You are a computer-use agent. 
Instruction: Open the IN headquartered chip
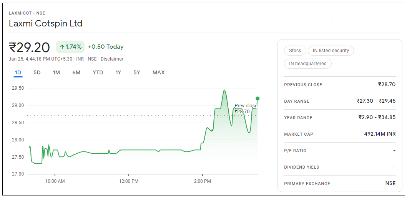tap(308, 64)
